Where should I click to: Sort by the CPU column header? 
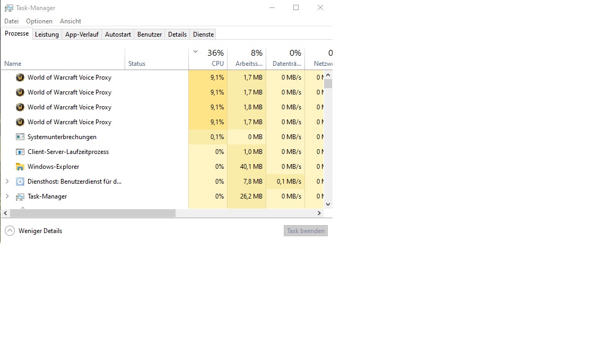[208, 58]
